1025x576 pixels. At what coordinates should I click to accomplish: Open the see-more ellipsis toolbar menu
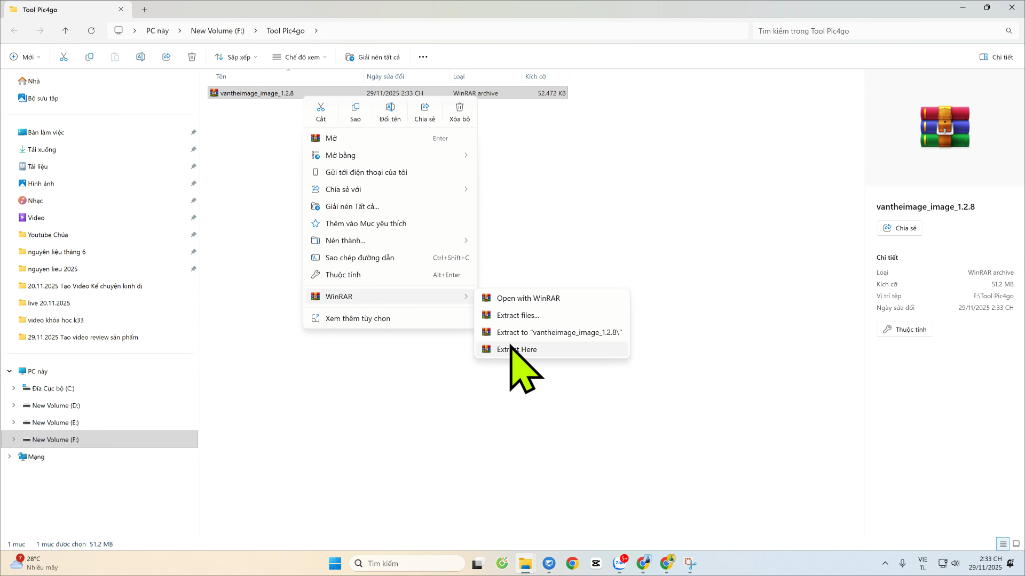(423, 57)
